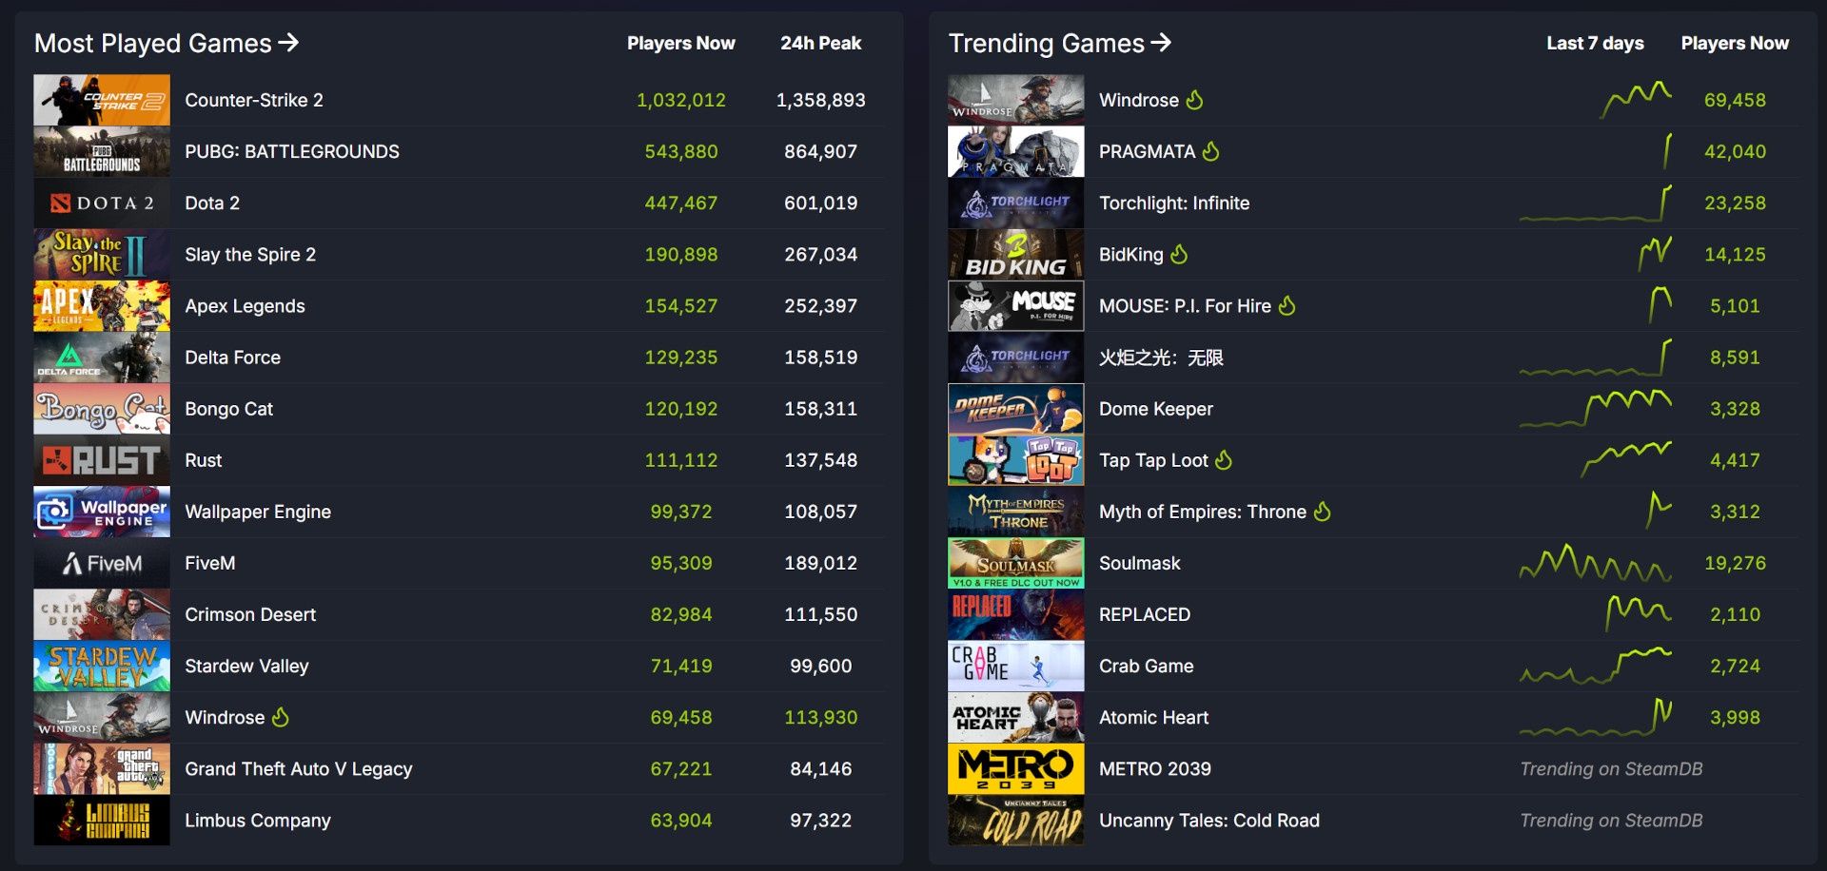Select the PUBG: BATTLEGROUNDS cover image
1827x871 pixels.
[x=102, y=151]
